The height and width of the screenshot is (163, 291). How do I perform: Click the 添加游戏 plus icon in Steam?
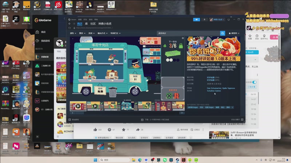[69, 120]
